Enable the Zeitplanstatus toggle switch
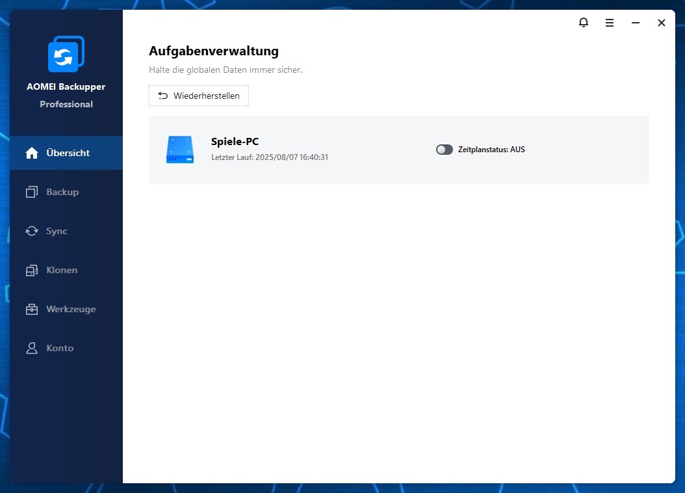 445,150
